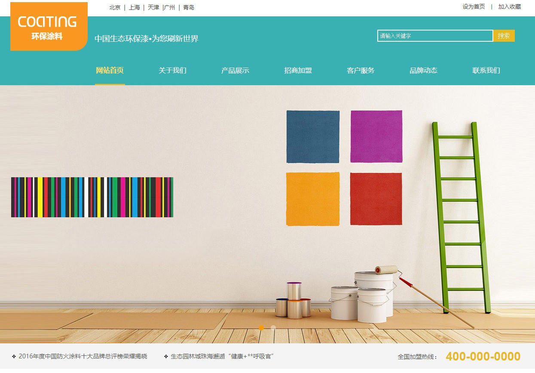Choose the 北京 city link

[x=115, y=7]
